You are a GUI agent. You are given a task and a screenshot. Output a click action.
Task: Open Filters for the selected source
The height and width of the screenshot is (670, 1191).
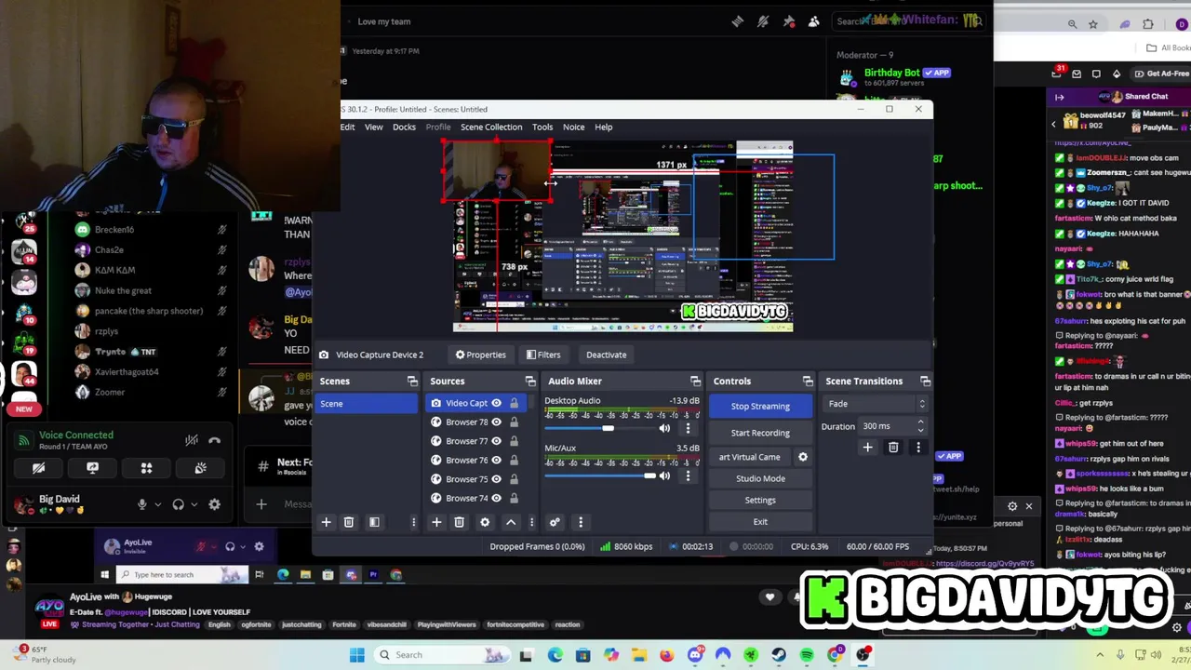coord(543,355)
